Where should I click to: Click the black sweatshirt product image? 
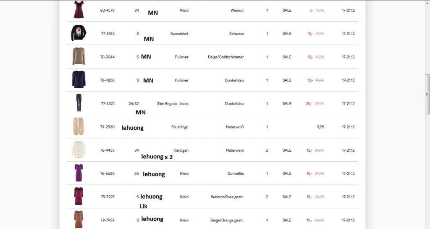tap(78, 33)
